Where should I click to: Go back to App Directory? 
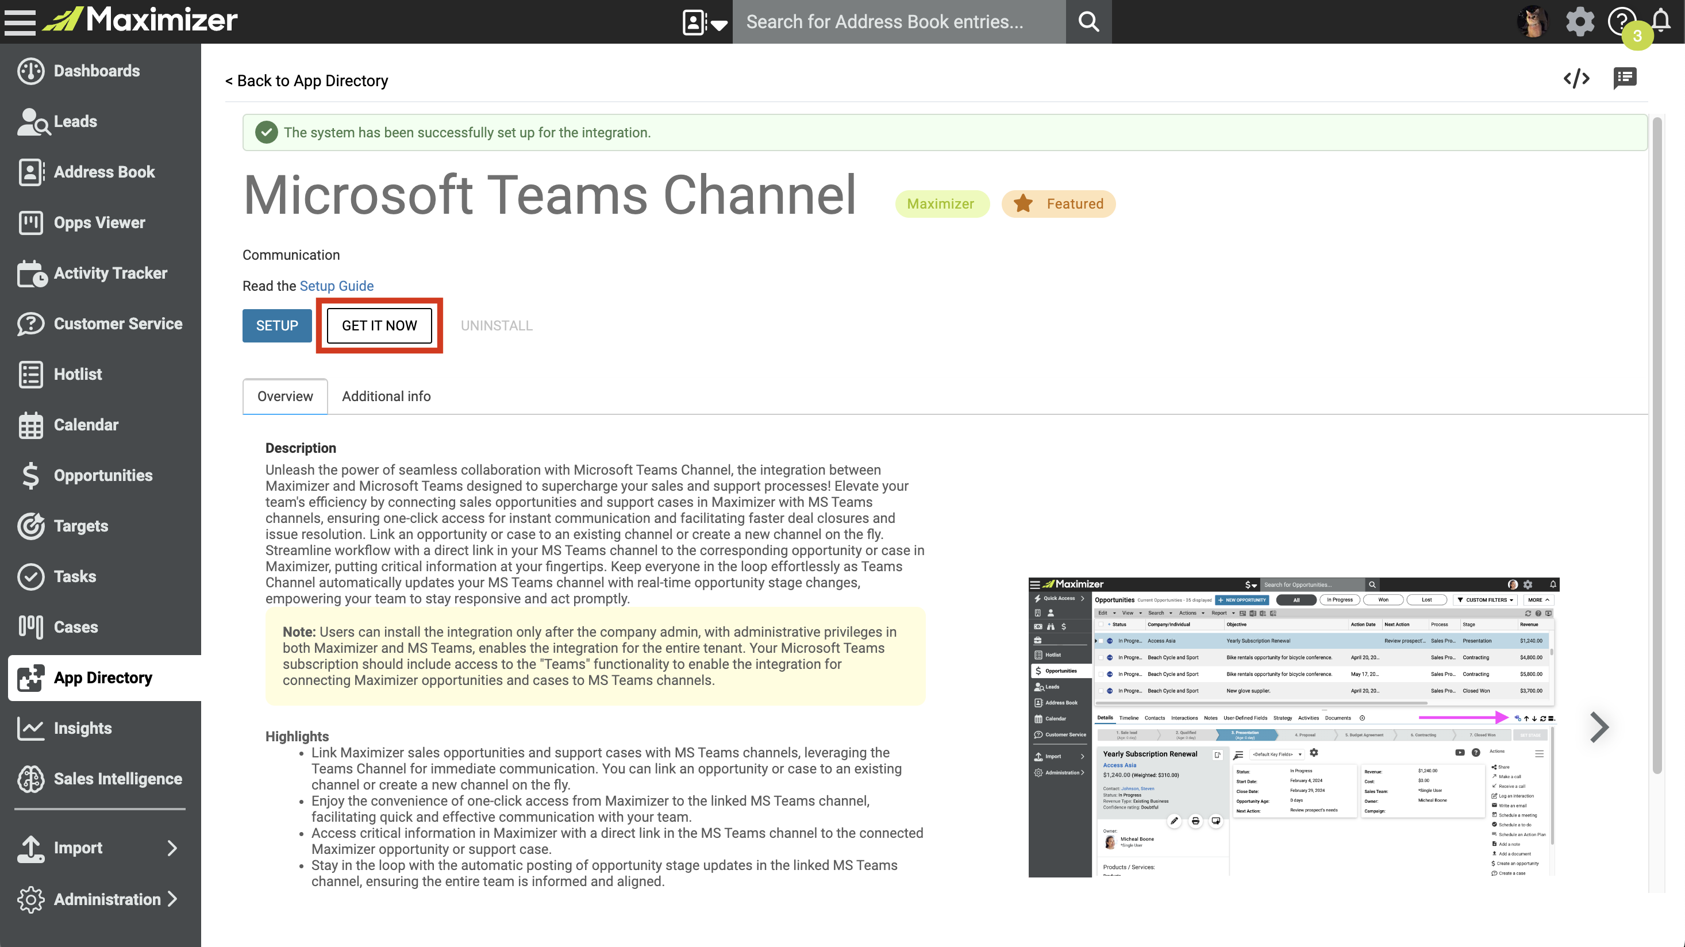(306, 80)
